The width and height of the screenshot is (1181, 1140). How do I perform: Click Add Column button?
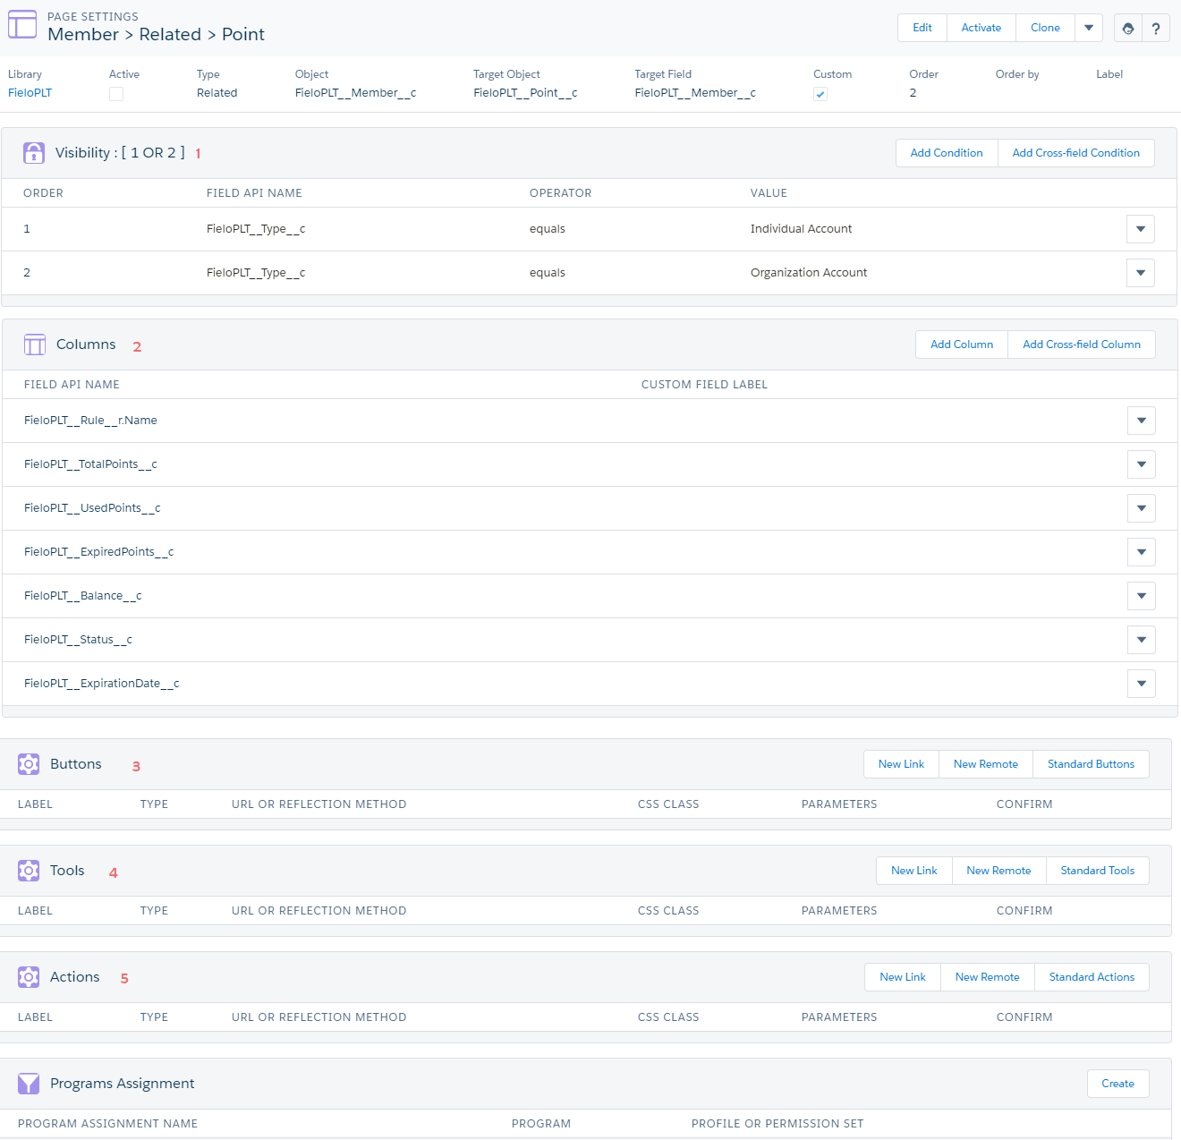pos(962,345)
